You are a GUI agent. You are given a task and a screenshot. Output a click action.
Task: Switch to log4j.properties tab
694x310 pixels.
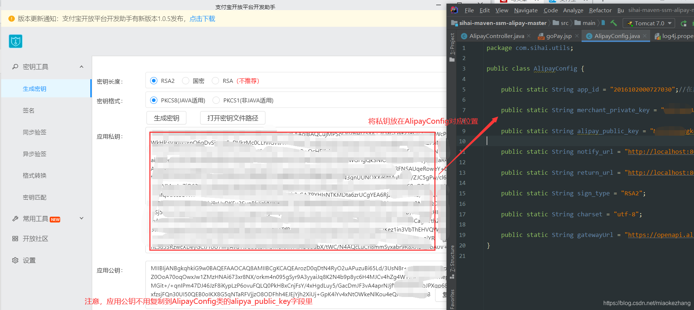point(677,36)
